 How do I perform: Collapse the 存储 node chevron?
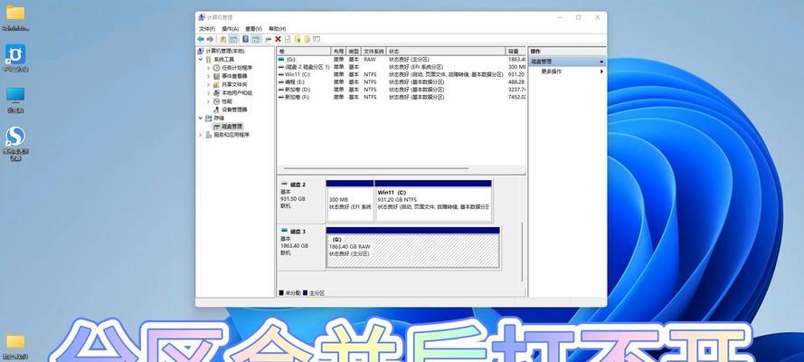pos(201,118)
